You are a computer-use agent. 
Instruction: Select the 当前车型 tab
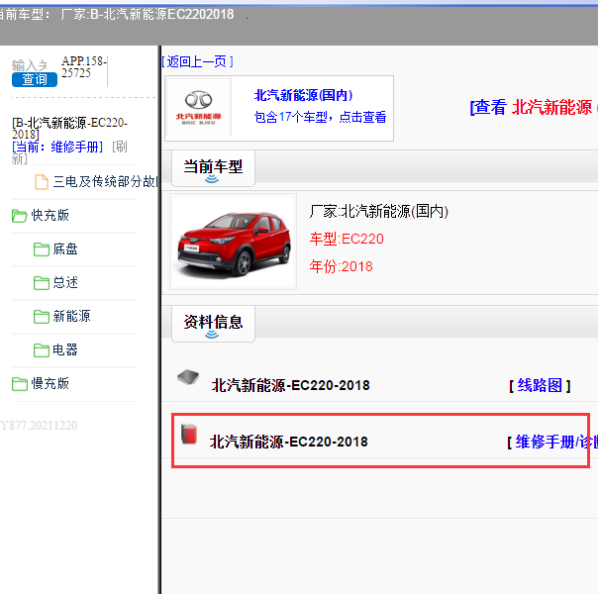click(213, 168)
